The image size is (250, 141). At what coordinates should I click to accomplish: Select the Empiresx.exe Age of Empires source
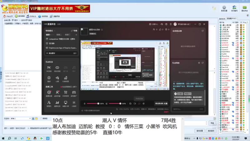(x=61, y=48)
